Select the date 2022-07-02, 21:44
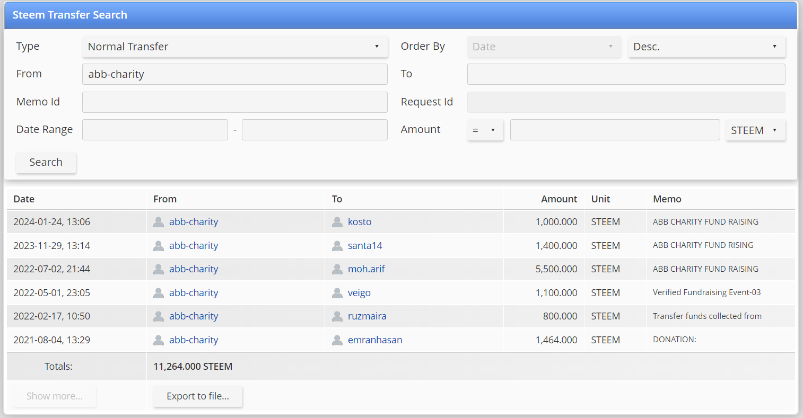The height and width of the screenshot is (418, 803). click(x=52, y=269)
